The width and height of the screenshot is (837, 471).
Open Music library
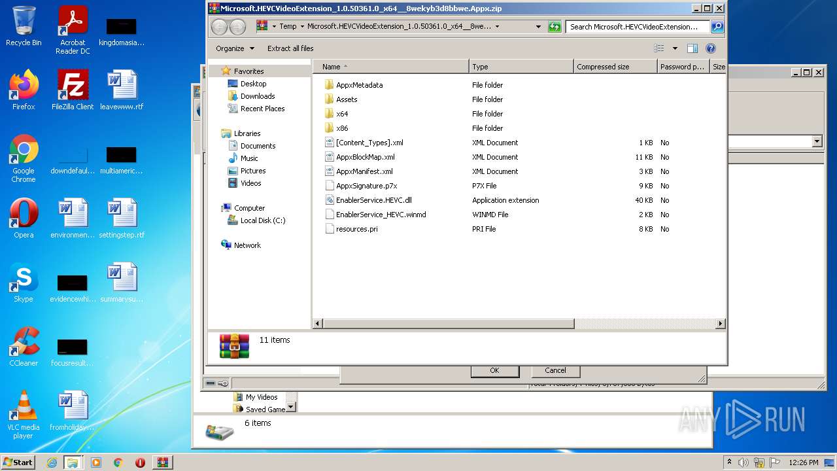(x=249, y=158)
